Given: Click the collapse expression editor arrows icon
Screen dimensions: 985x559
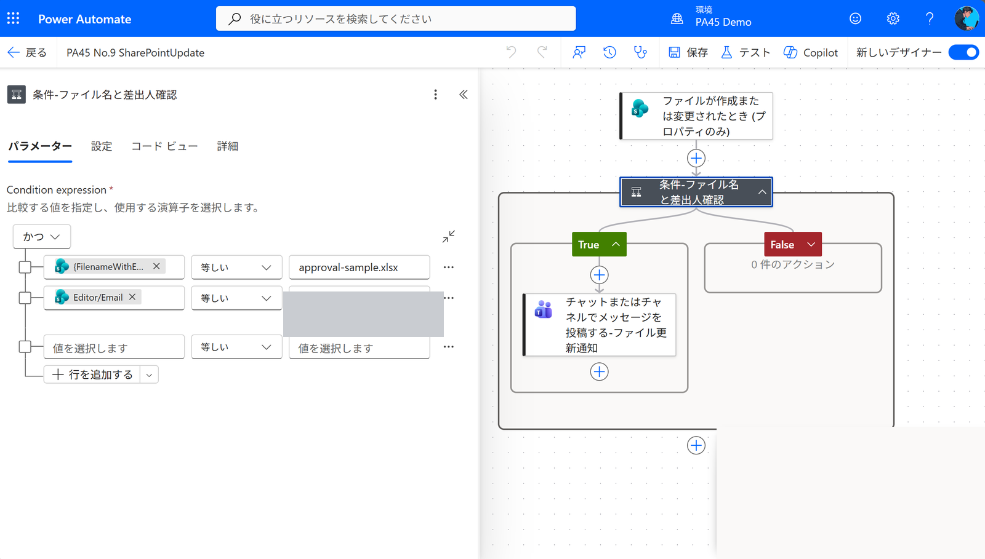Looking at the screenshot, I should click(449, 236).
